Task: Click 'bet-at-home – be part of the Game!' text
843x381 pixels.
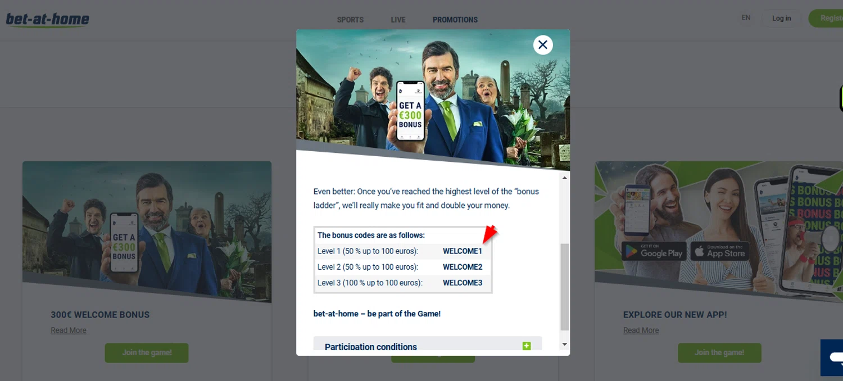Action: (377, 314)
